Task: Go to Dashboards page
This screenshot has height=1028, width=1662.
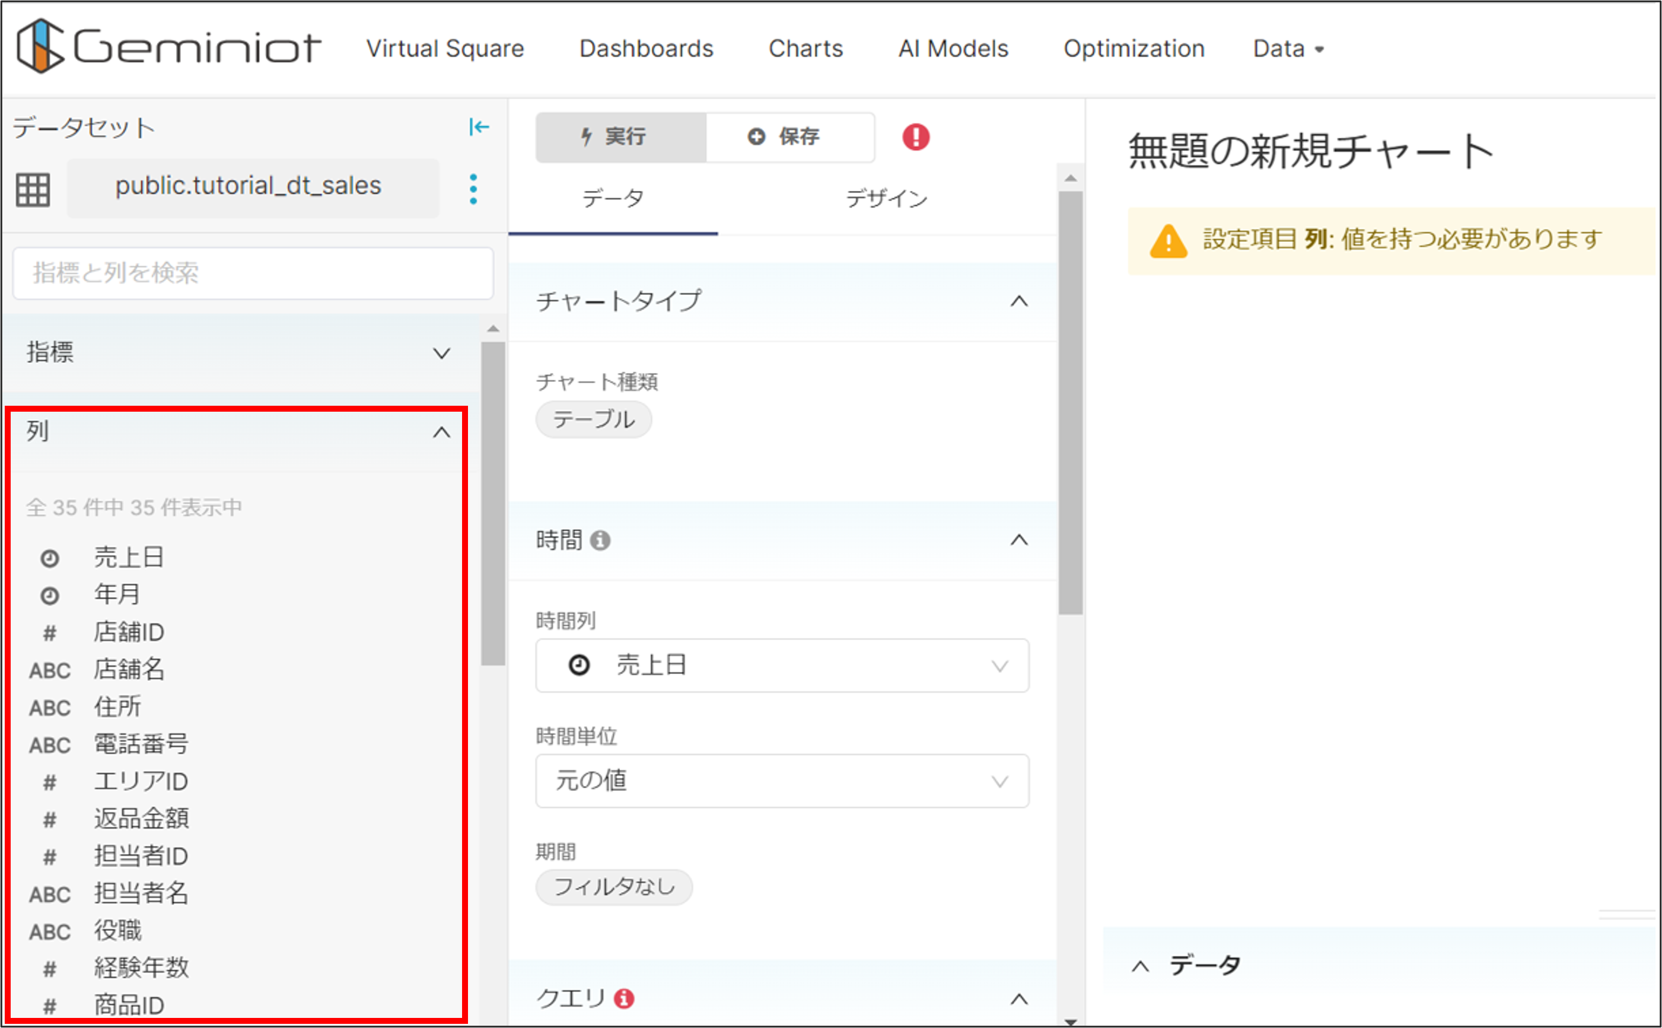Action: click(x=647, y=48)
